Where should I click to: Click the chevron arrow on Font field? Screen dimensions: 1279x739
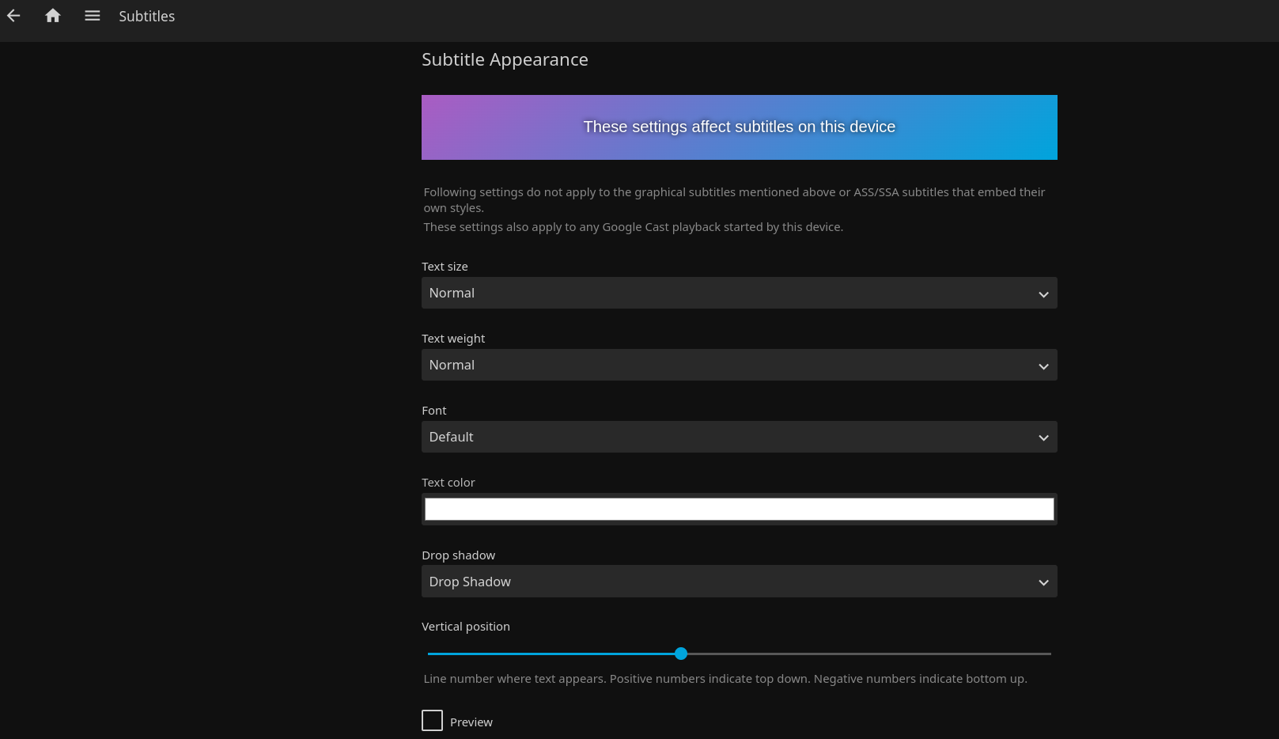(1043, 438)
